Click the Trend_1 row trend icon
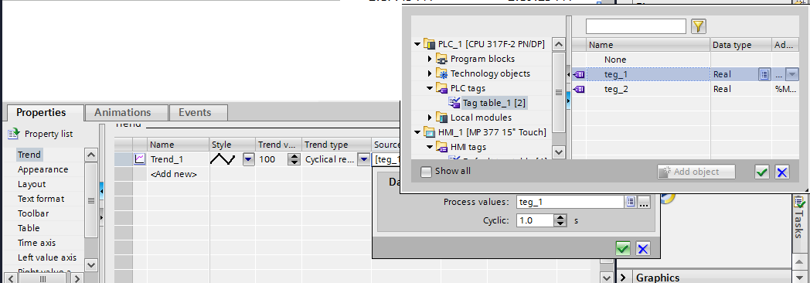Viewport: 810px width, 283px height. tap(139, 159)
